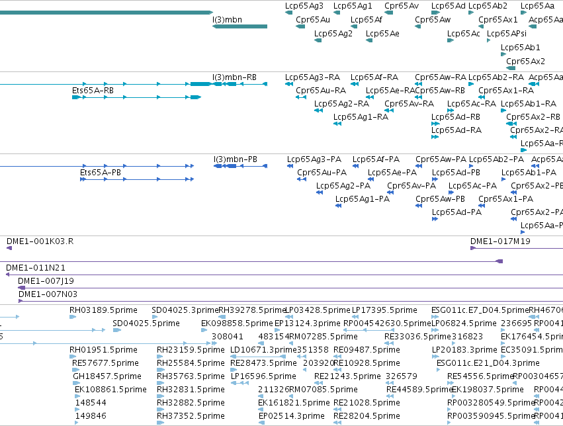This screenshot has width=563, height=426.
Task: Click the 148544 EST entry
Action: click(x=91, y=404)
